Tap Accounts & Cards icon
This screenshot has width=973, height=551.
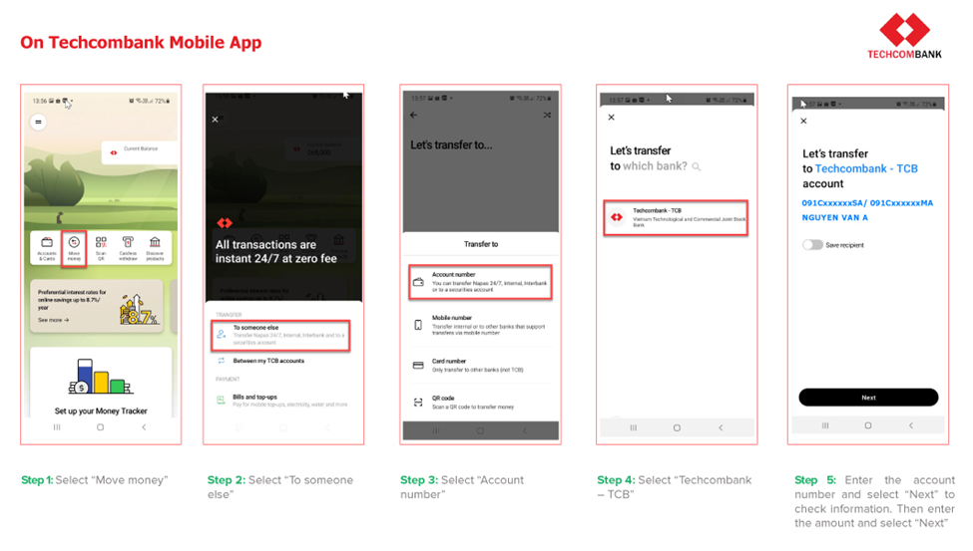click(x=47, y=248)
